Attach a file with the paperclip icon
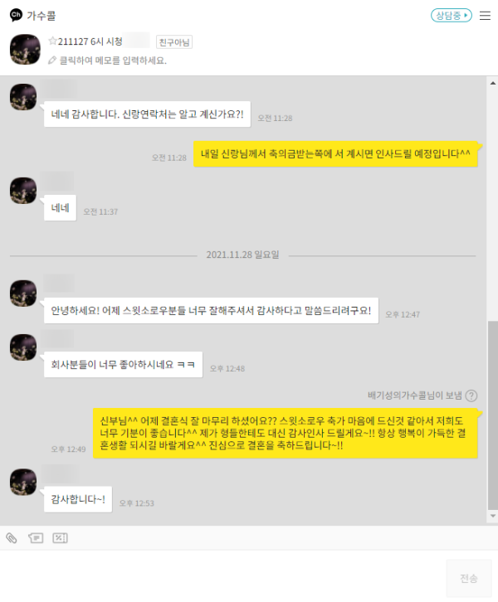Image resolution: width=498 pixels, height=602 pixels. tap(12, 538)
